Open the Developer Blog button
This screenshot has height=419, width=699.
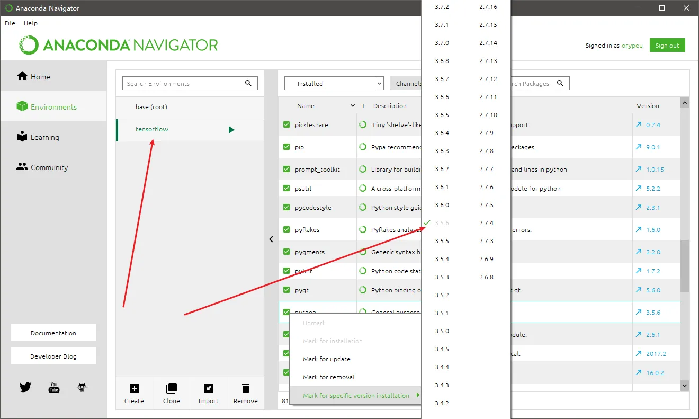[53, 356]
